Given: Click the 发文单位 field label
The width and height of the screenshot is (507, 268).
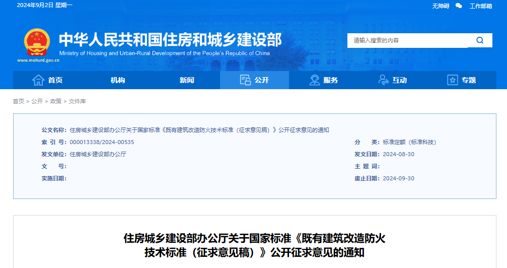Looking at the screenshot, I should [54, 154].
